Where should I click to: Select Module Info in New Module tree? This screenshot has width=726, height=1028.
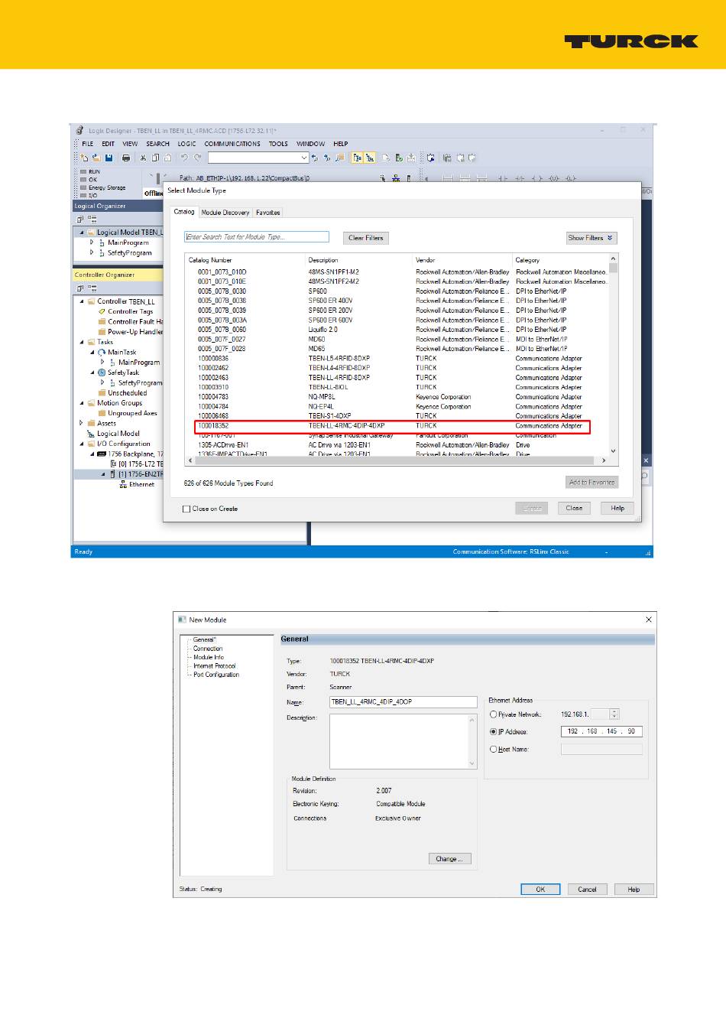(209, 657)
